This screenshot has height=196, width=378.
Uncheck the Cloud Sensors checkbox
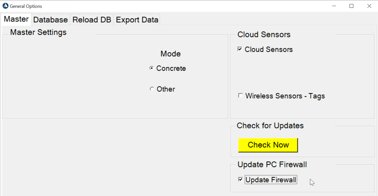[240, 49]
